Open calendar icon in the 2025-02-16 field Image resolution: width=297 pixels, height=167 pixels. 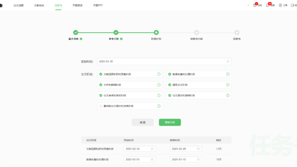tap(152, 149)
